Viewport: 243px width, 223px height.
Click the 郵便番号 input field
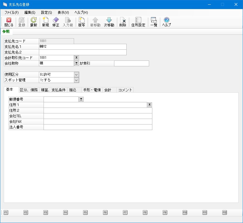point(61,99)
